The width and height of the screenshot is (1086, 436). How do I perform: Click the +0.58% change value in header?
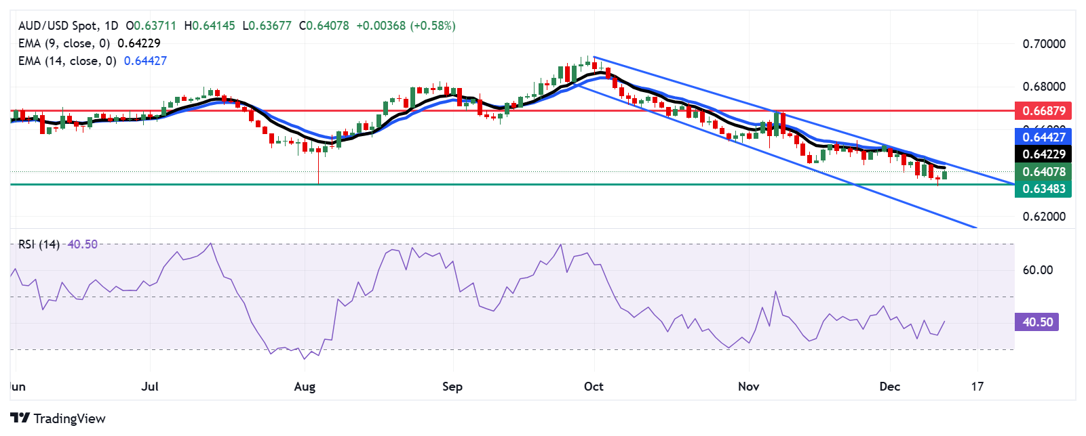pyautogui.click(x=433, y=26)
